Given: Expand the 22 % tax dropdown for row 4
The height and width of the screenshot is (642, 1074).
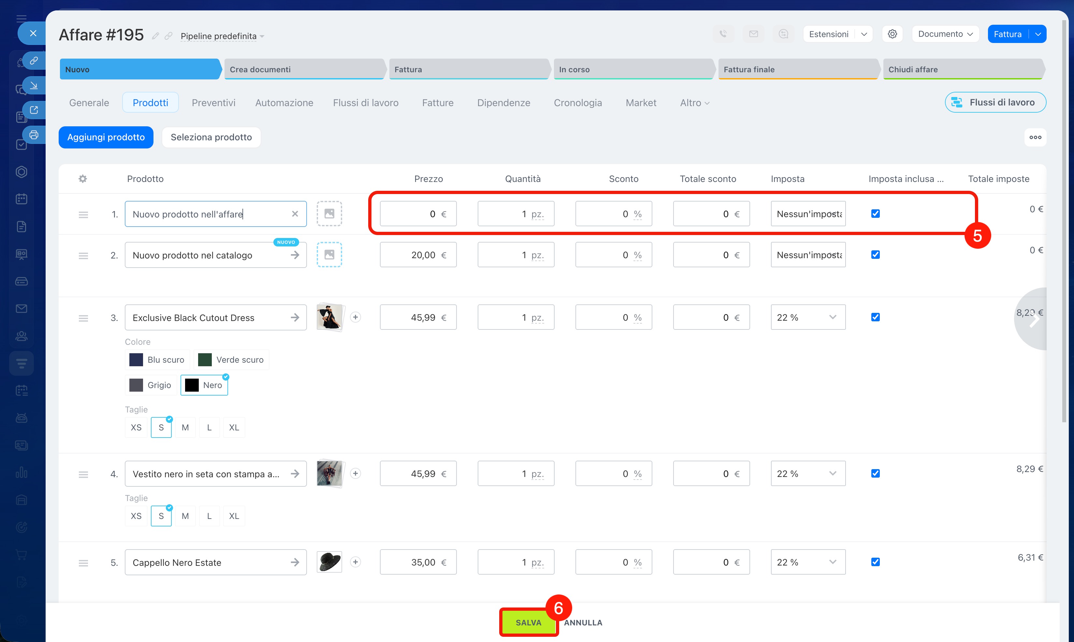Looking at the screenshot, I should pyautogui.click(x=808, y=474).
